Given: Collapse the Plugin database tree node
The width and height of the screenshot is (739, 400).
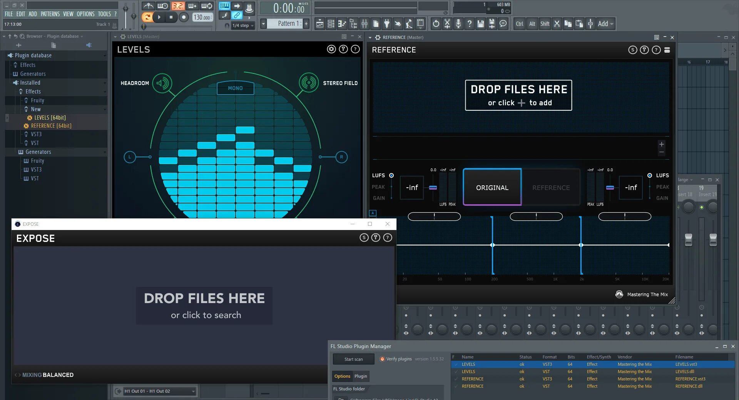Looking at the screenshot, I should point(104,56).
